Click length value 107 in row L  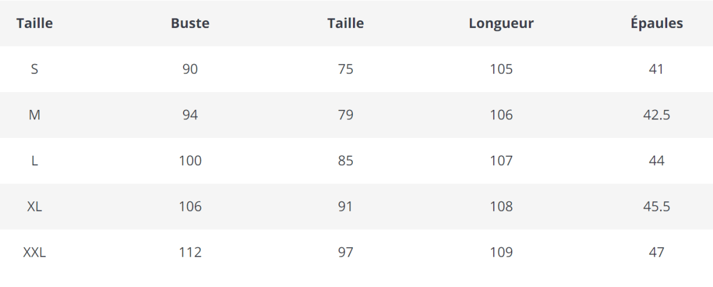click(501, 161)
